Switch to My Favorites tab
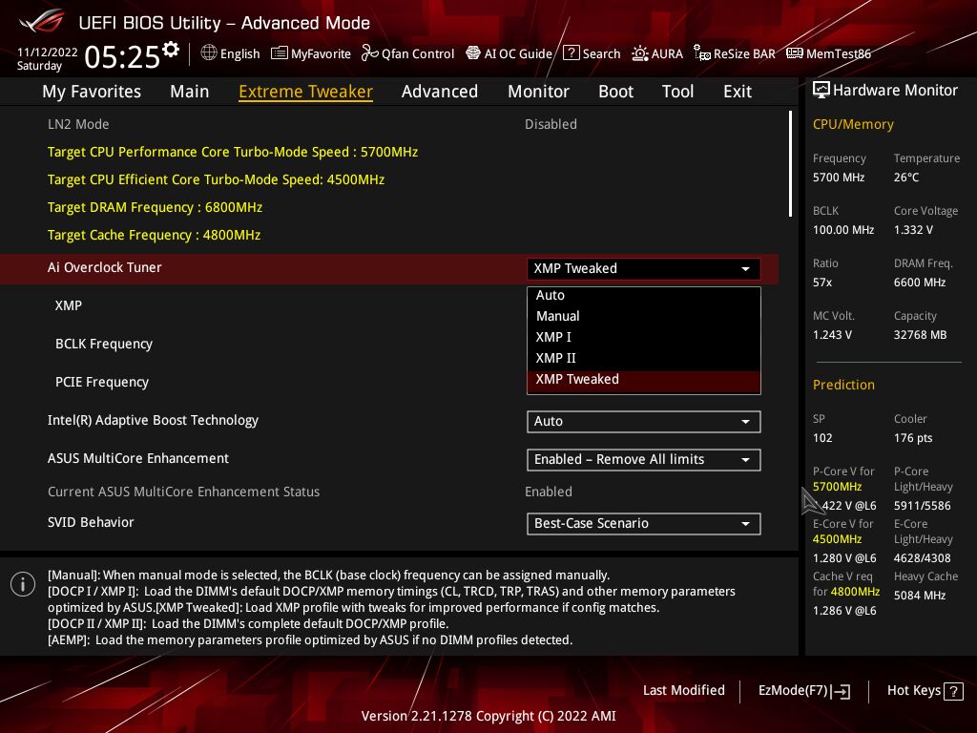 (92, 92)
